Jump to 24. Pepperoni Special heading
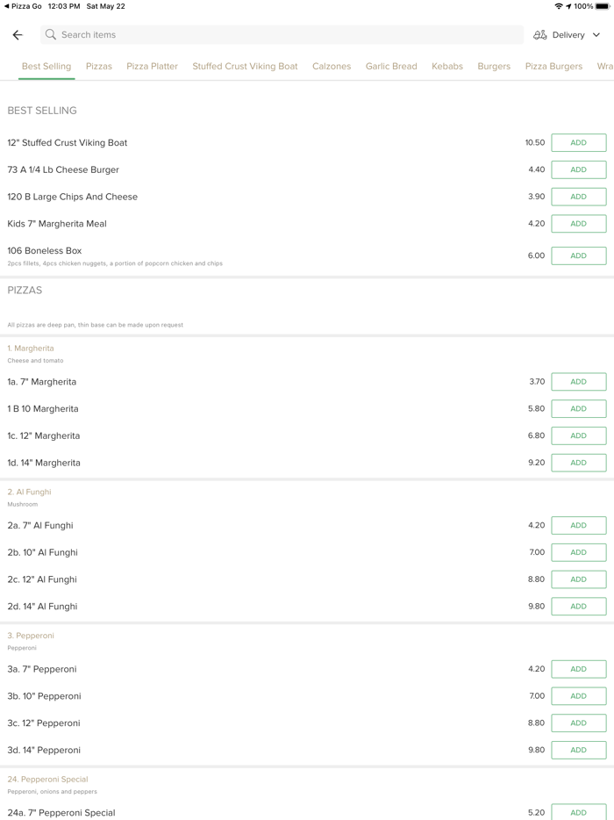The width and height of the screenshot is (614, 820). (x=48, y=780)
